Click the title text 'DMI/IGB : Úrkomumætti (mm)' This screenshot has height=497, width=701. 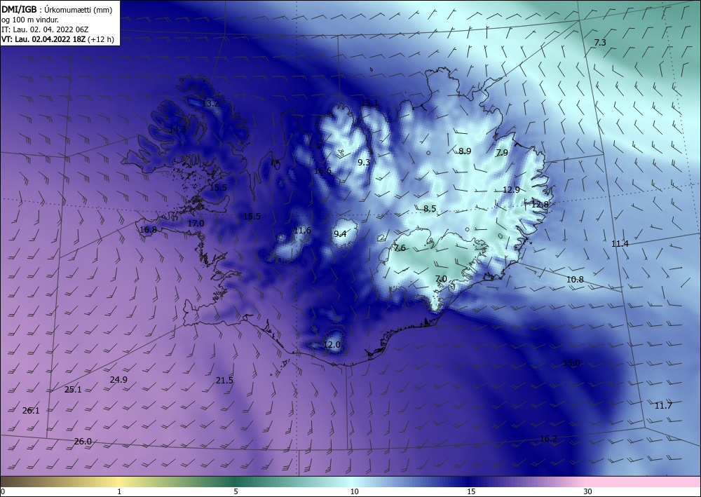57,10
